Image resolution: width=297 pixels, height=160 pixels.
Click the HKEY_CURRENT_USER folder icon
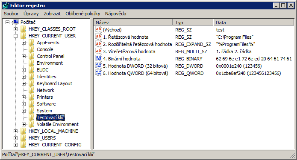coord(24,36)
